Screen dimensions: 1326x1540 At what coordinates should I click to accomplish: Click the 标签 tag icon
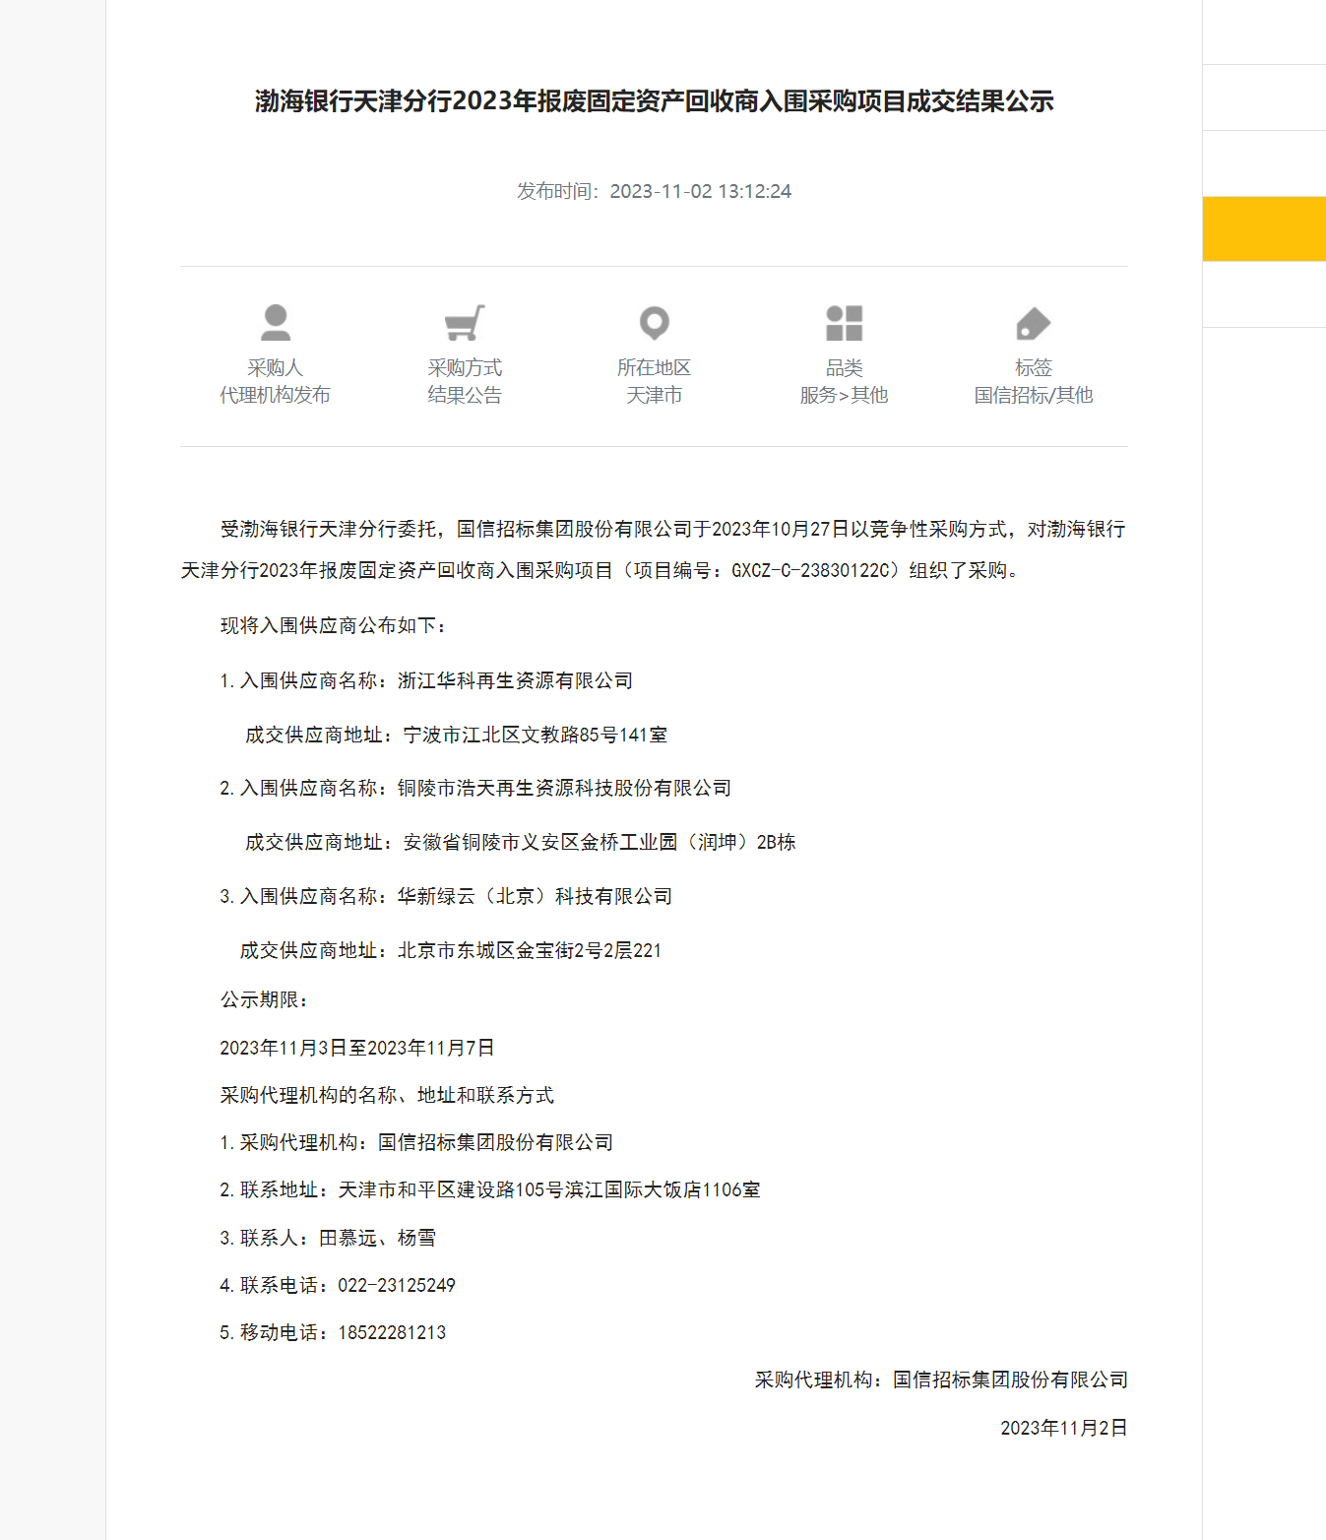[1034, 323]
